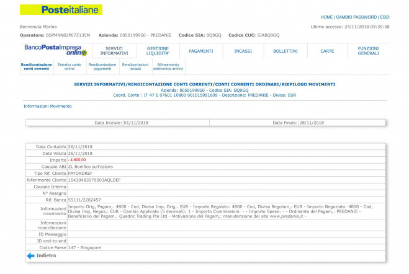Screen dimensions: 409x274
Task: Switch to Rendicontazione incassi tab
Action: (135, 66)
